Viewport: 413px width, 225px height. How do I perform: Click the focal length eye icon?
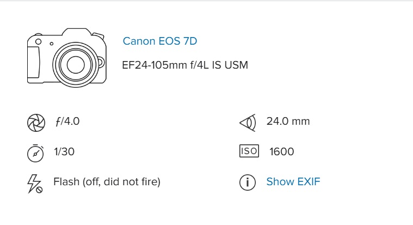[x=248, y=123]
